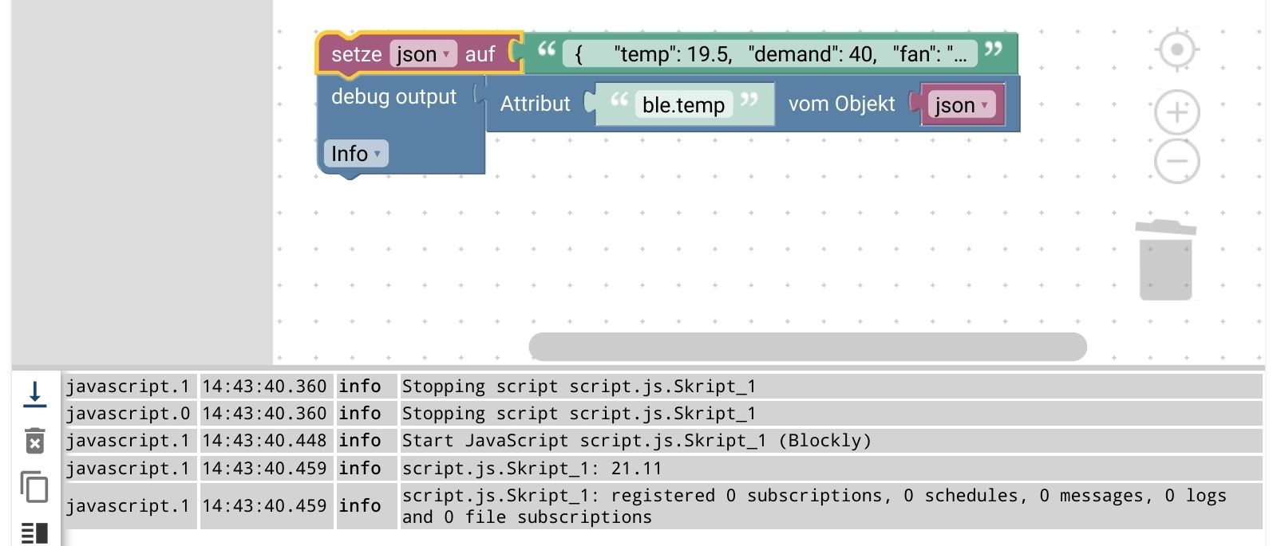Edit the ble.temp attribute text field
The height and width of the screenshot is (546, 1277).
683,104
